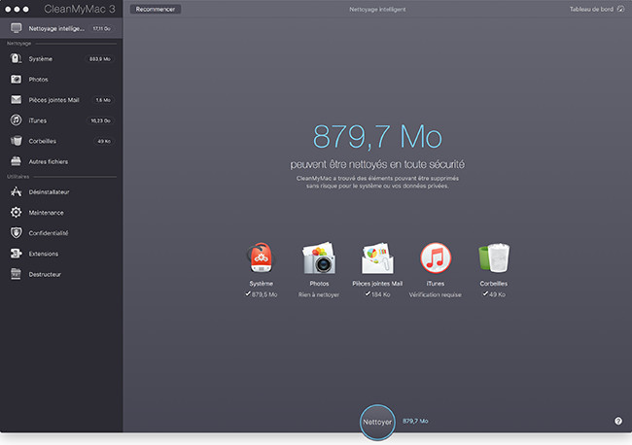
Task: Open the Extensions utility label
Action: 44,254
